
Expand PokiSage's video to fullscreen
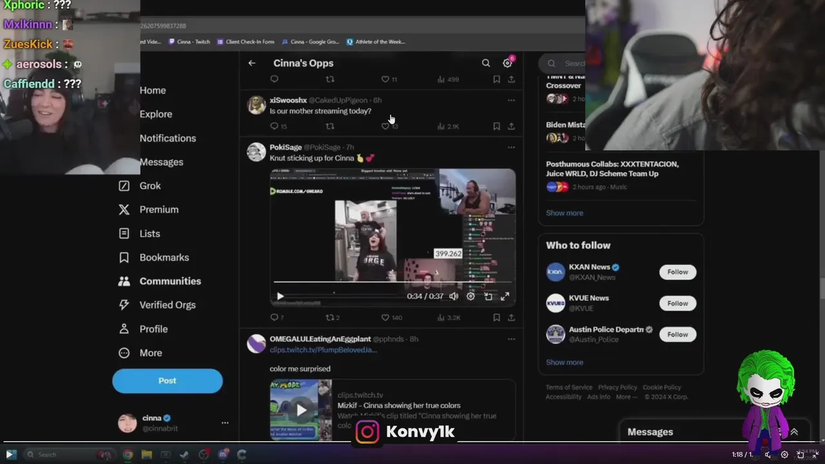click(x=505, y=296)
